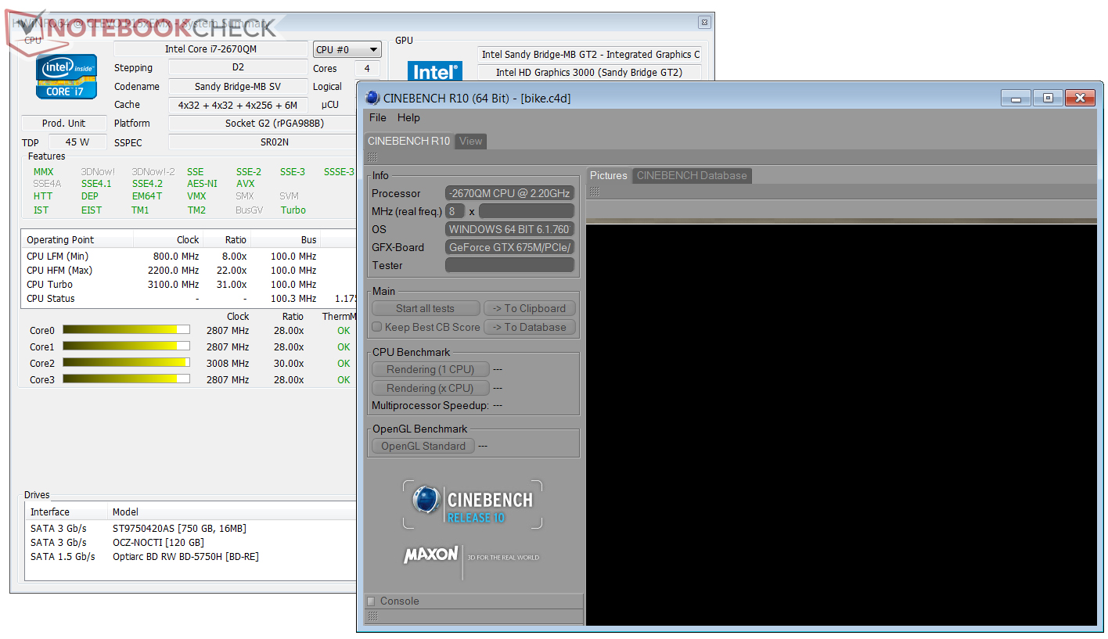This screenshot has width=1108, height=639.
Task: Click the greyed-out BusGV feature flag
Action: pyautogui.click(x=250, y=210)
